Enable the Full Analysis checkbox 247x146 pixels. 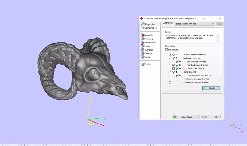167,50
